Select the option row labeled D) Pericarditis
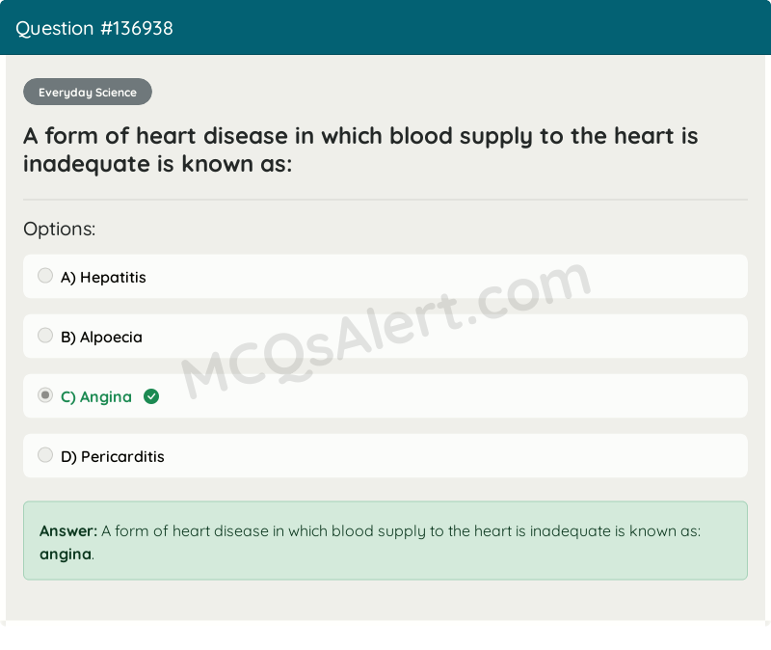 [385, 455]
